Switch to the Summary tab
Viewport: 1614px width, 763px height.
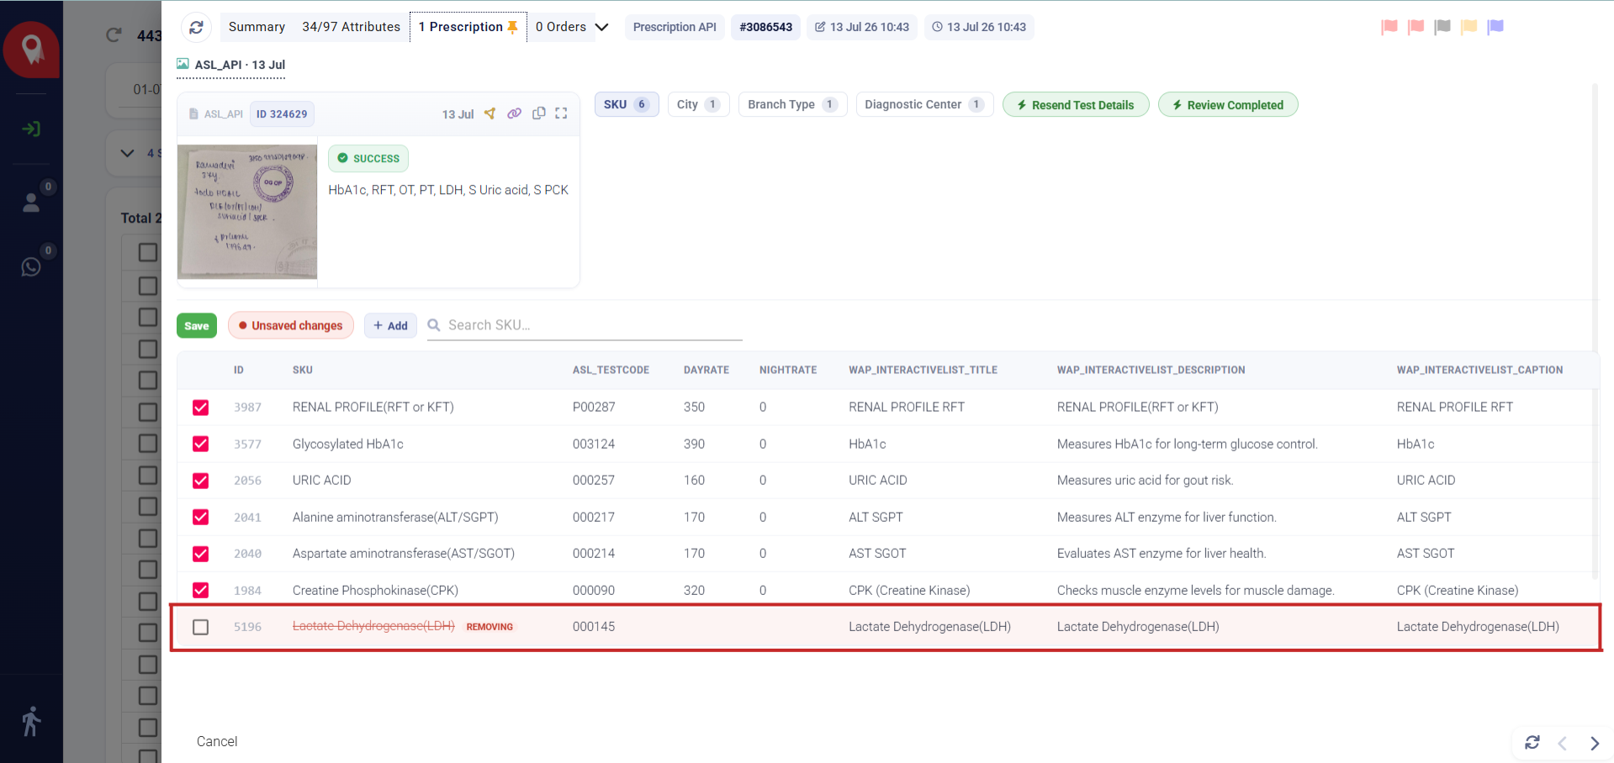coord(257,27)
